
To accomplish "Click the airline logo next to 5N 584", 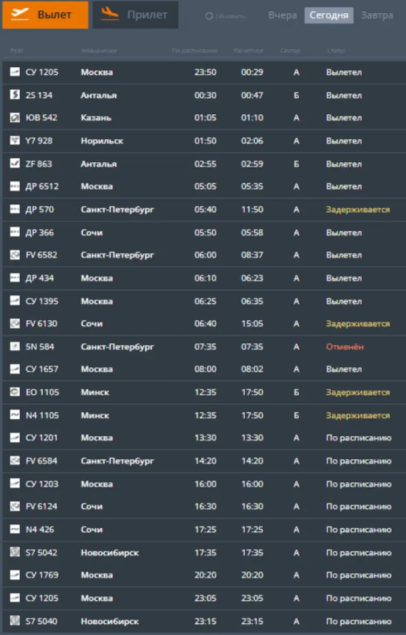I will point(15,347).
